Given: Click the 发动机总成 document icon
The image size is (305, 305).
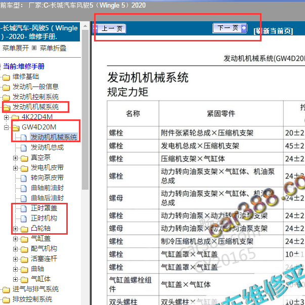Looking at the screenshot, I should 24,148.
